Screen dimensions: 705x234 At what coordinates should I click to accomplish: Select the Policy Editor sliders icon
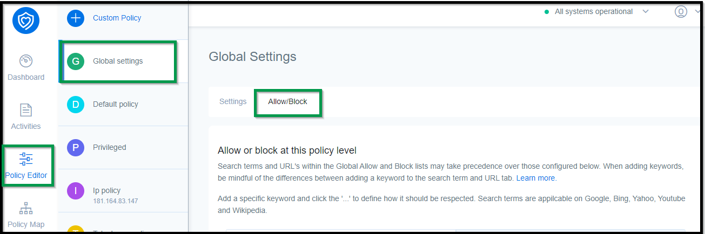[26, 159]
